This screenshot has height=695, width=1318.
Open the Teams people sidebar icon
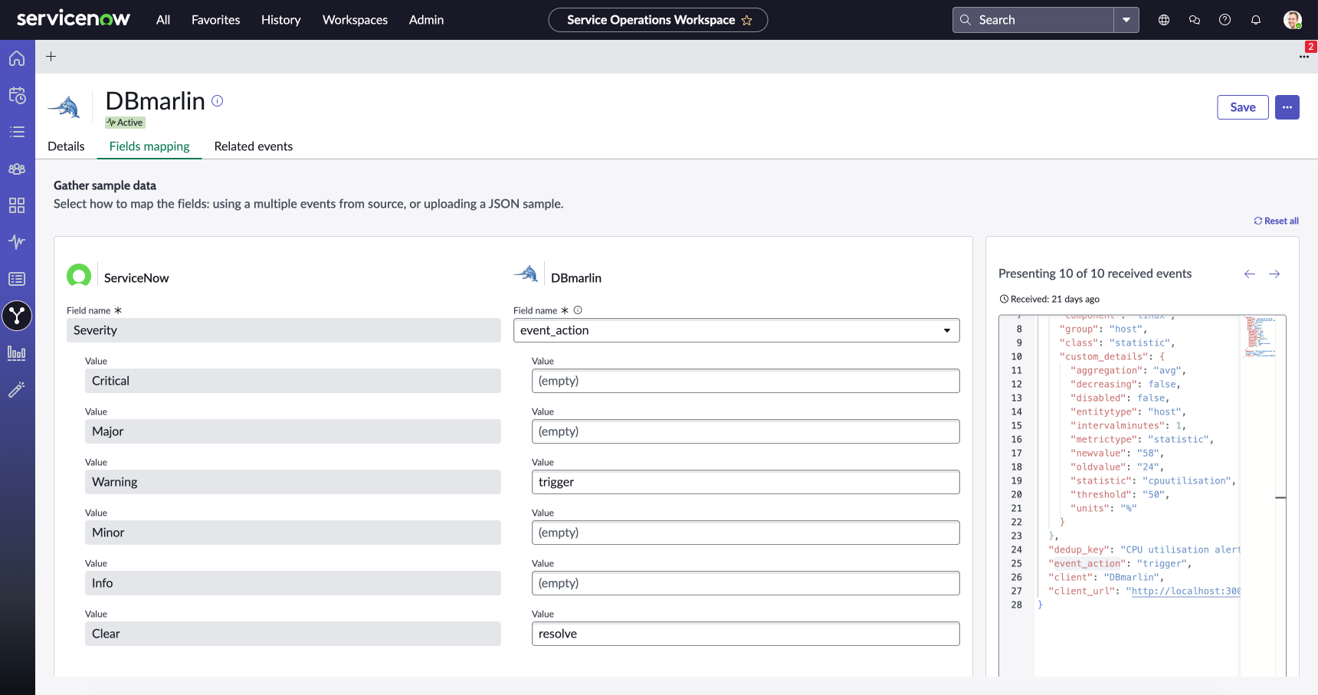point(17,169)
